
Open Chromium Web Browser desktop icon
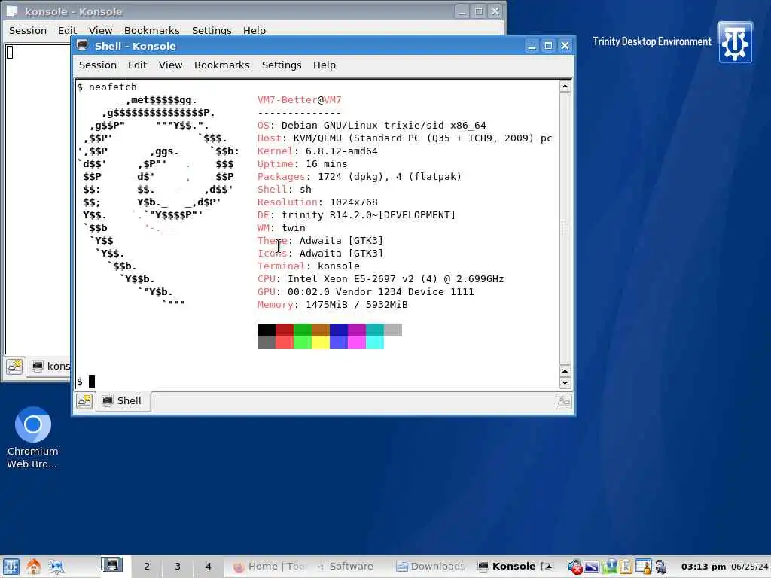point(32,437)
